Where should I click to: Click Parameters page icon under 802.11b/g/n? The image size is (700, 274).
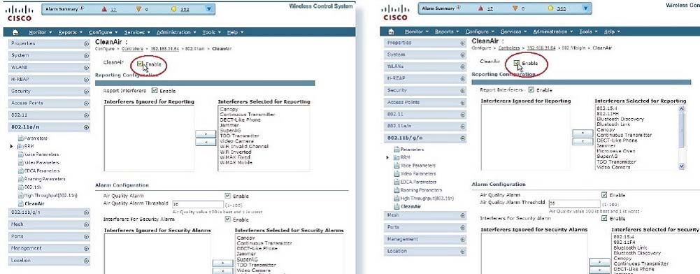tap(397, 150)
